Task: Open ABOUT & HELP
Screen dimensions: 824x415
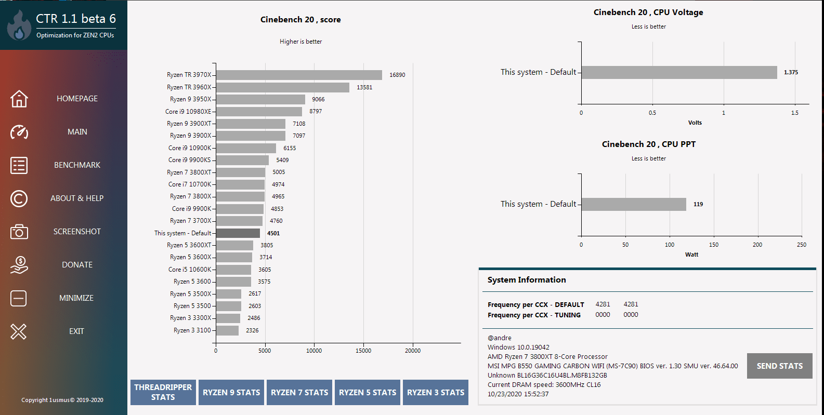Action: [77, 198]
